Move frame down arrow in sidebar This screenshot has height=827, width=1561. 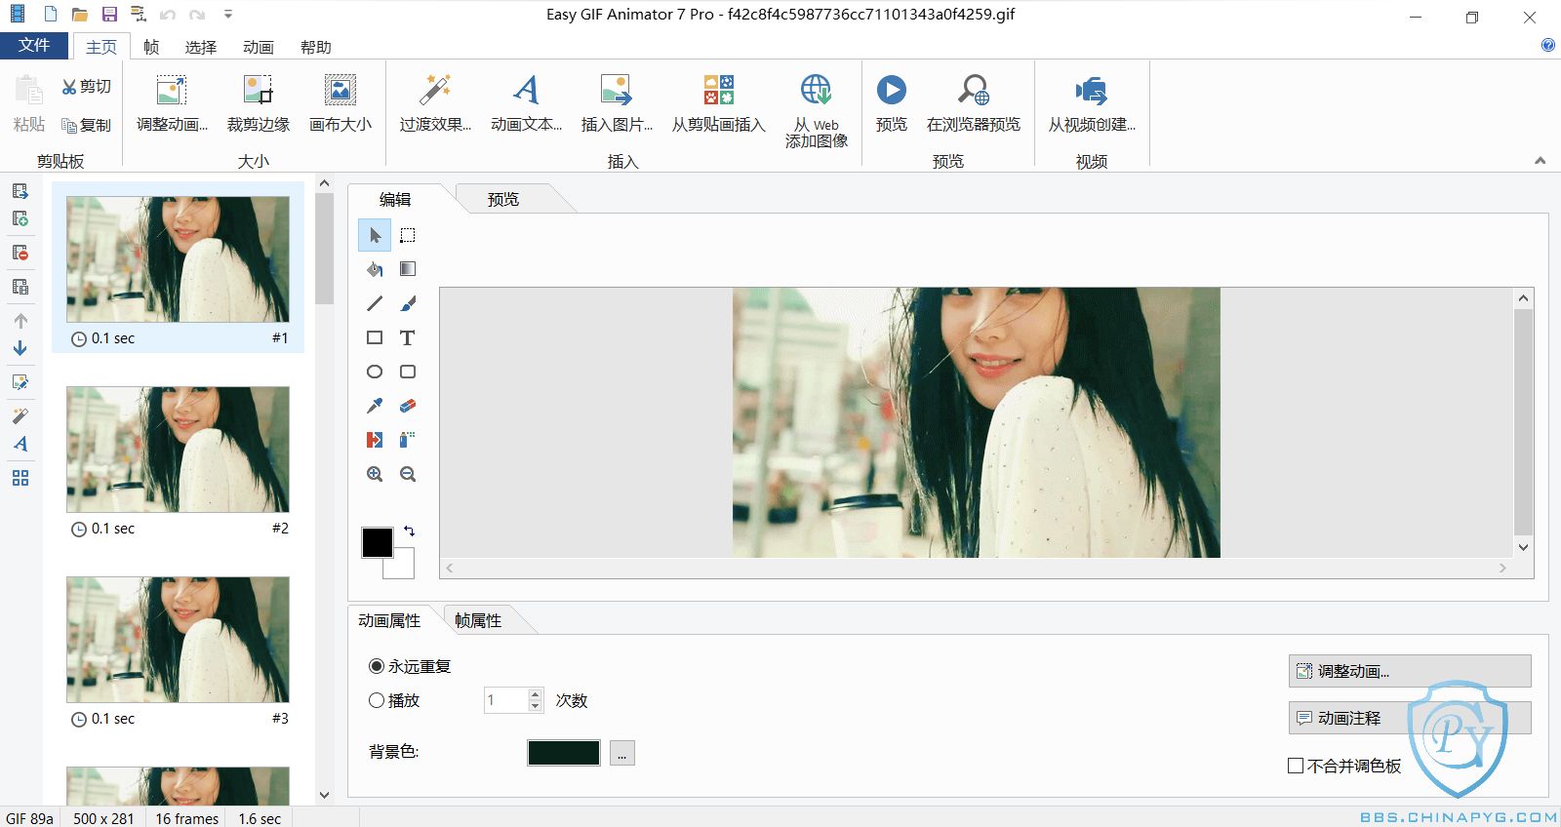(x=20, y=348)
